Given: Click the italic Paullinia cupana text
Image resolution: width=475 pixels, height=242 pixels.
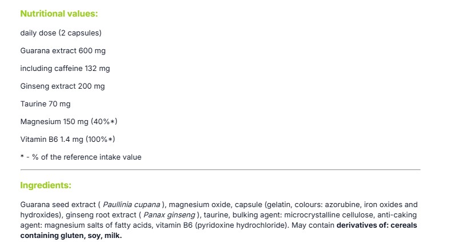Looking at the screenshot, I should pyautogui.click(x=131, y=205).
